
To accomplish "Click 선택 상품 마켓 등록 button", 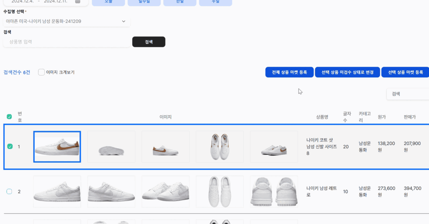I will click(405, 72).
